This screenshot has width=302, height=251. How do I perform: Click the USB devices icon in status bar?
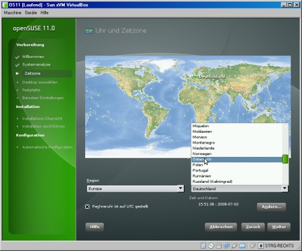pyautogui.click(x=234, y=246)
